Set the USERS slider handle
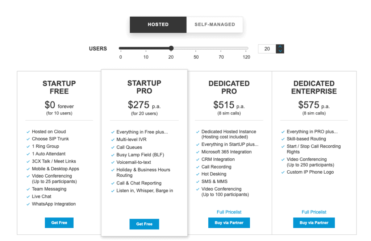371x241 pixels. pyautogui.click(x=171, y=48)
